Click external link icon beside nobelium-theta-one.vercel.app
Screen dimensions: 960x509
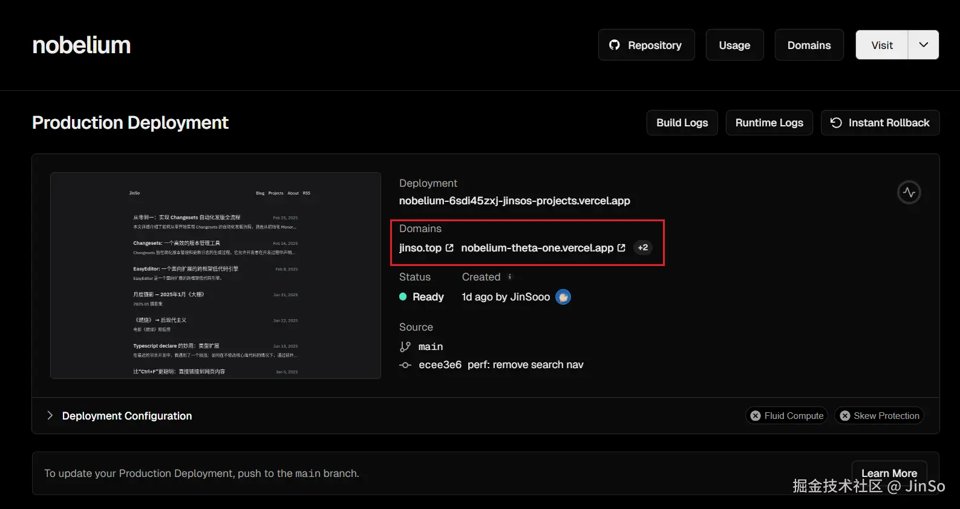pos(621,248)
